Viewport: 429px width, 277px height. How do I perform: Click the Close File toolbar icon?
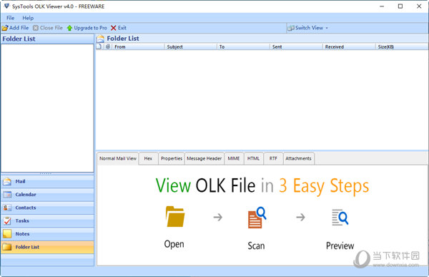click(x=36, y=28)
